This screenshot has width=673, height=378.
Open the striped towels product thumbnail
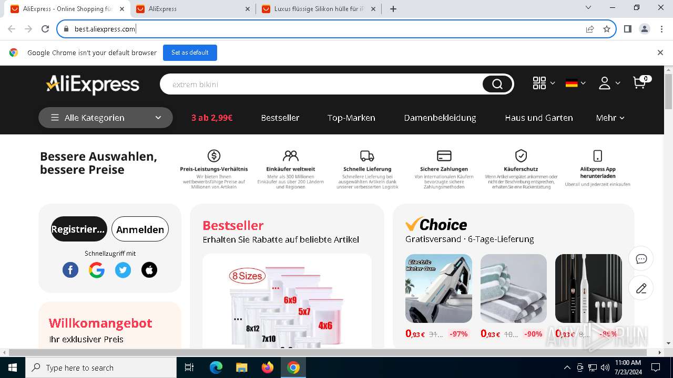point(514,288)
